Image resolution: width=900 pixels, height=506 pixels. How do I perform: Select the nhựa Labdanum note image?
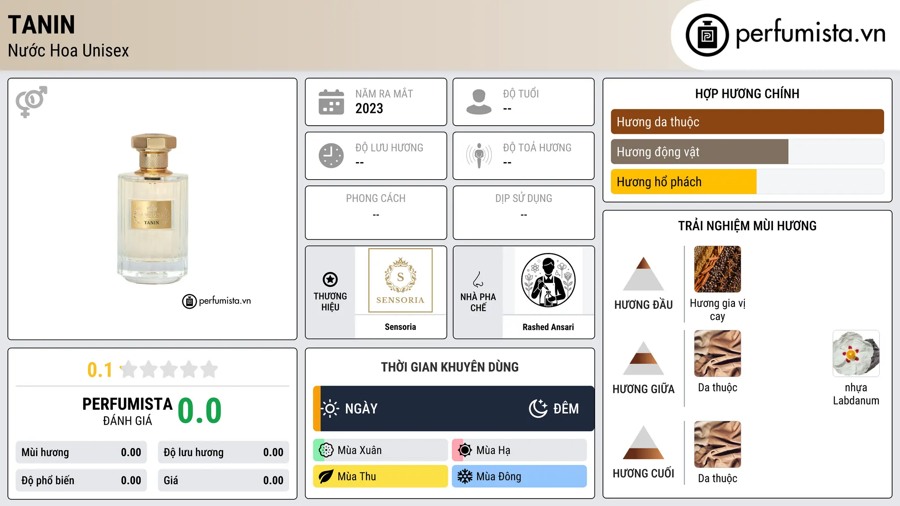[856, 354]
